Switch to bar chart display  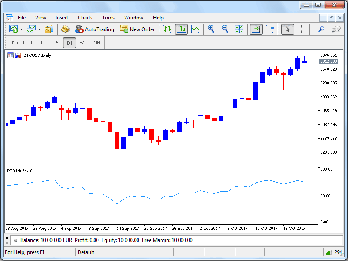pyautogui.click(x=167, y=29)
